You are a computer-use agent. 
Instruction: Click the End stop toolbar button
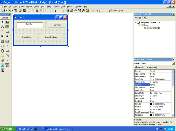pos(63,11)
